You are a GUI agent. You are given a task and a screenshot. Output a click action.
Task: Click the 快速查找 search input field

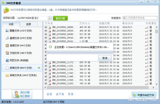(140, 18)
